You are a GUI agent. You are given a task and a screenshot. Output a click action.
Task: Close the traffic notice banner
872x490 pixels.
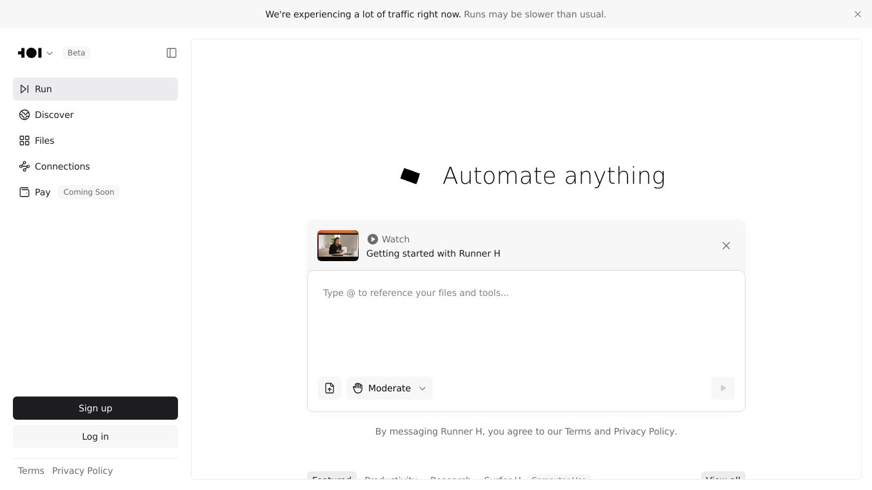tap(858, 14)
